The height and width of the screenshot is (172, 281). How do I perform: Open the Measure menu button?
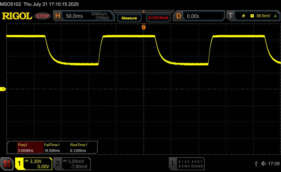point(129,18)
